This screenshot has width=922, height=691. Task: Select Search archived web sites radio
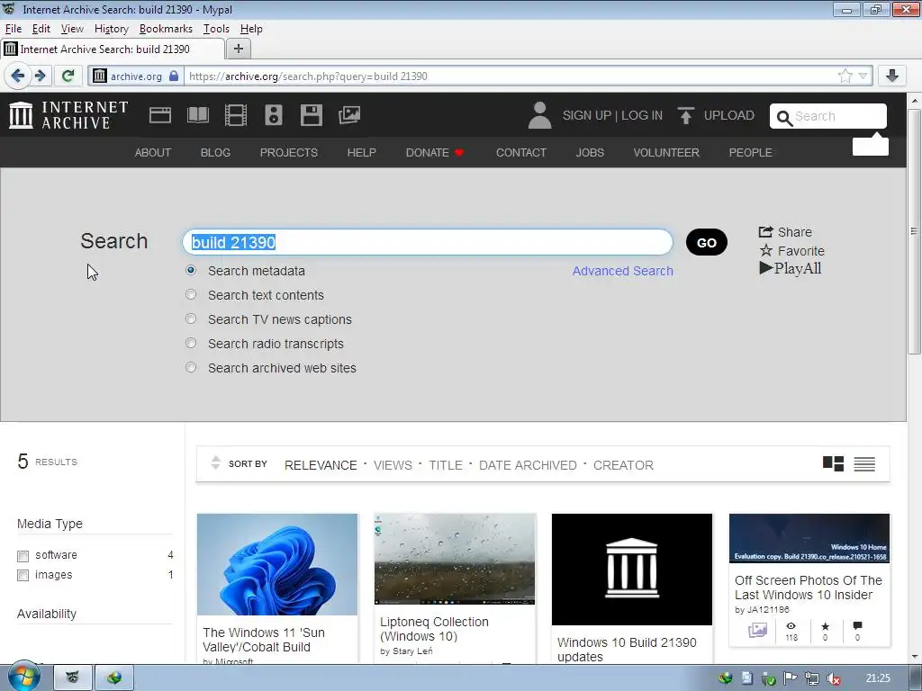click(x=191, y=367)
